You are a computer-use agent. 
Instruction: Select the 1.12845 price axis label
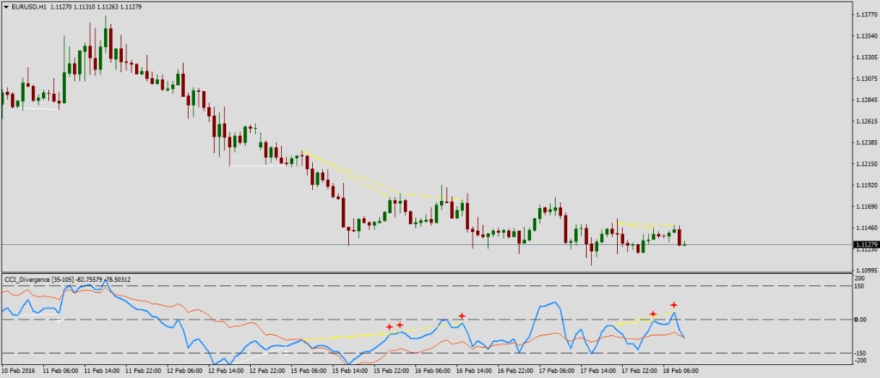click(x=866, y=100)
